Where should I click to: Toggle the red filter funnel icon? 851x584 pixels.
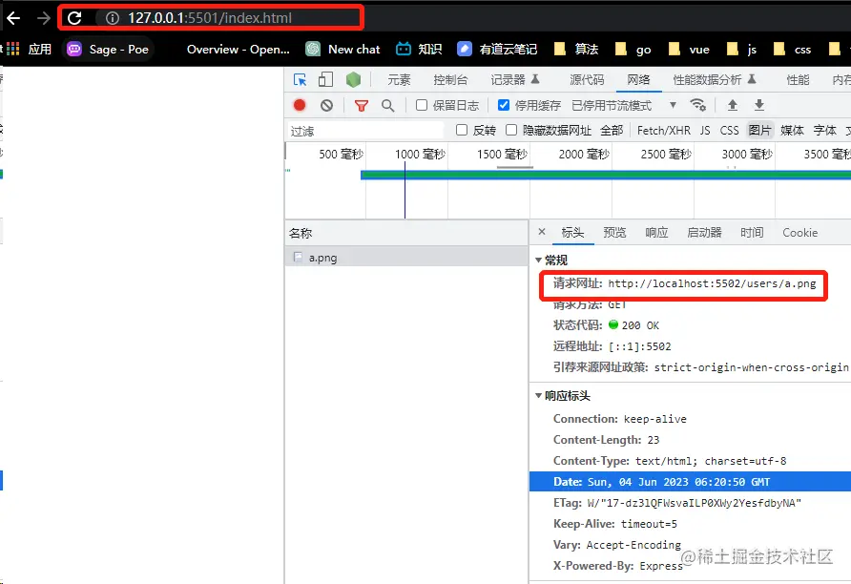pos(362,105)
